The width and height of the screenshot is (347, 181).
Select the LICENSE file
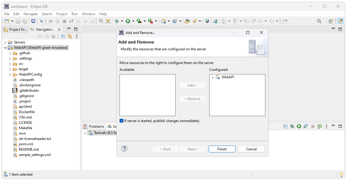coord(25,123)
